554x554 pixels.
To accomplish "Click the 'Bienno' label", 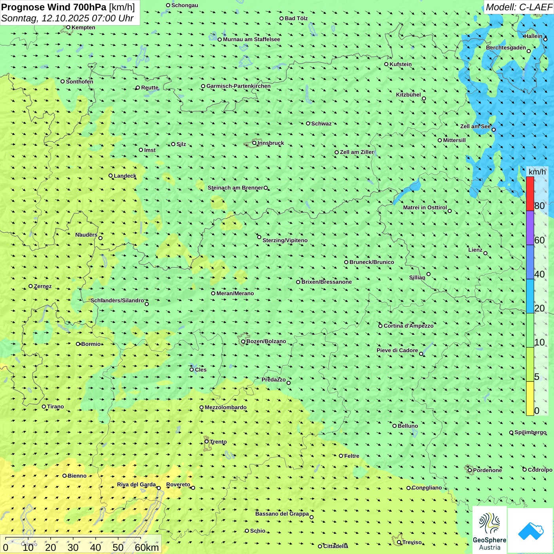I will click(77, 476).
